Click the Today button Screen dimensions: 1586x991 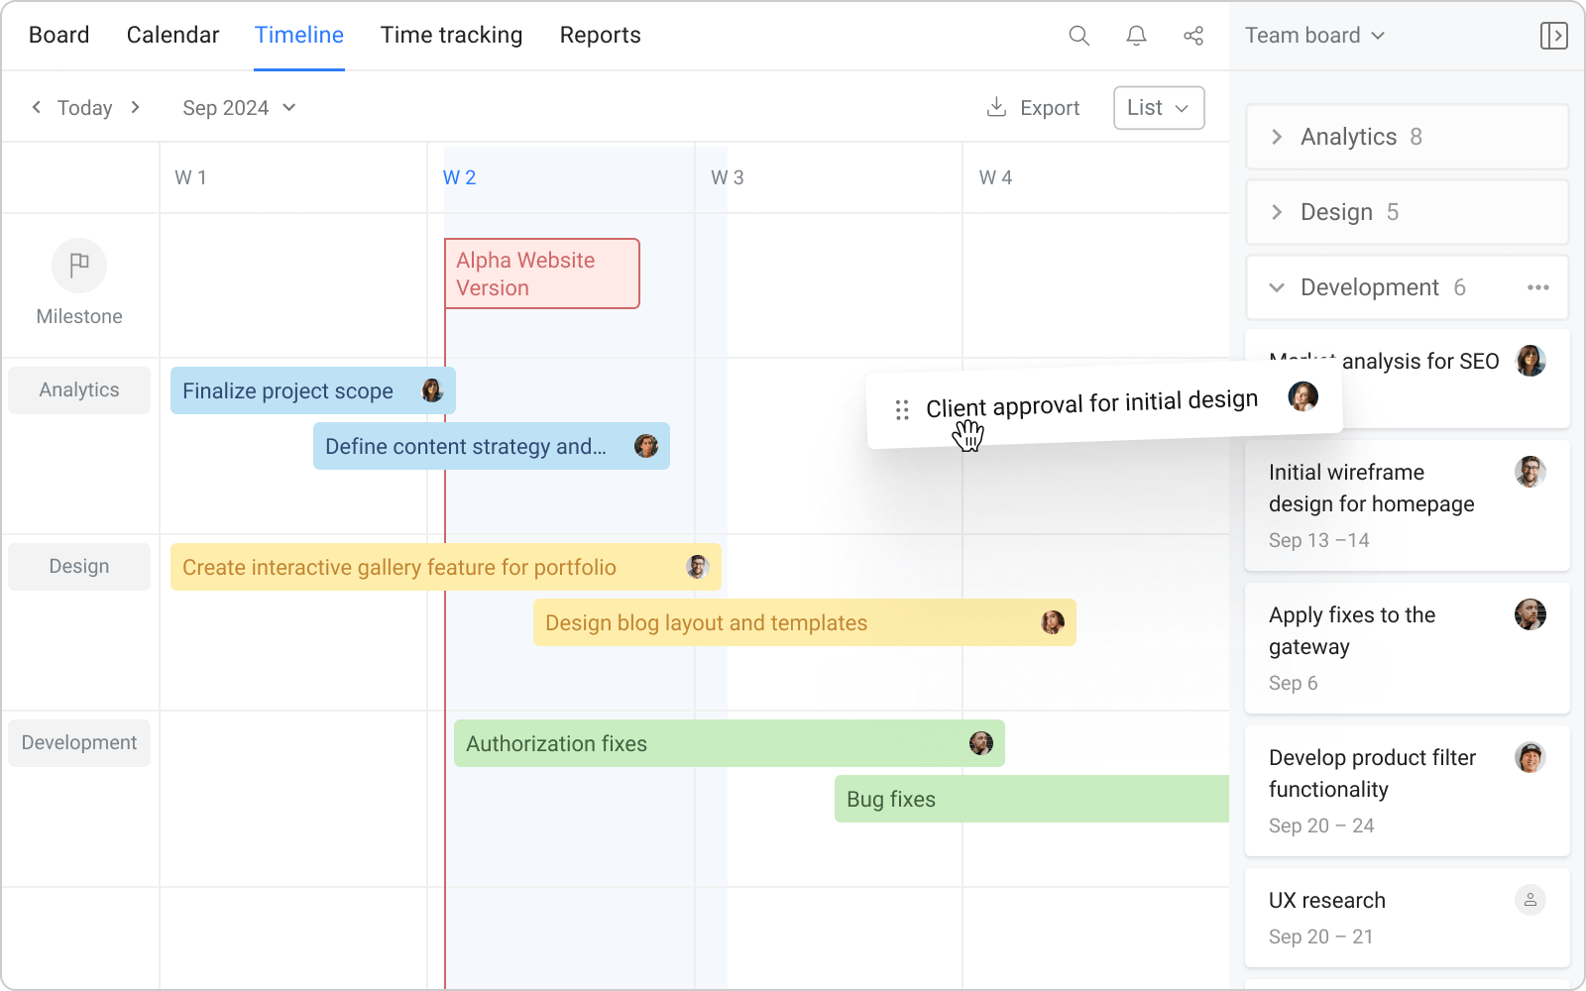click(84, 107)
